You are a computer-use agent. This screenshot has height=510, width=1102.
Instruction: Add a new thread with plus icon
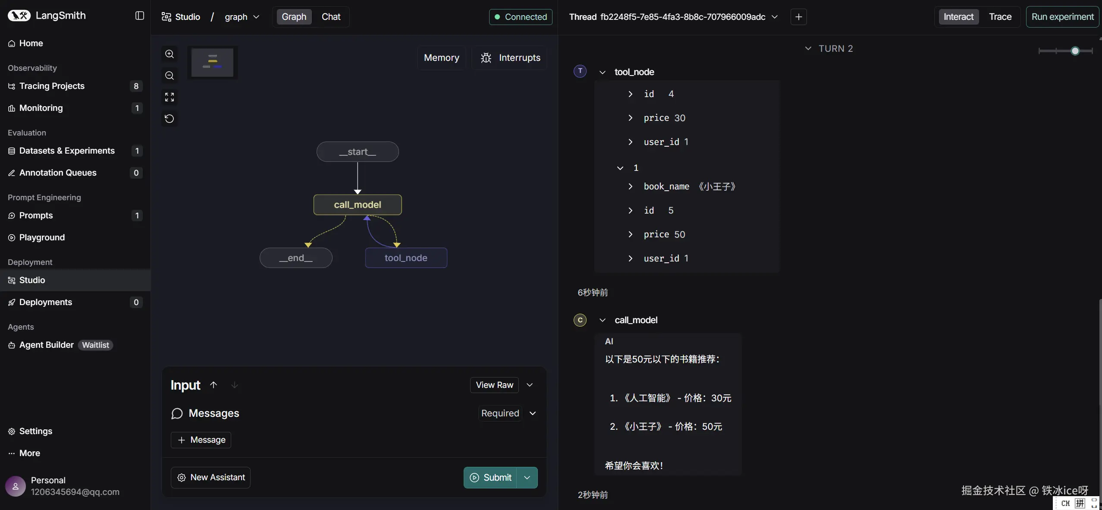(798, 17)
